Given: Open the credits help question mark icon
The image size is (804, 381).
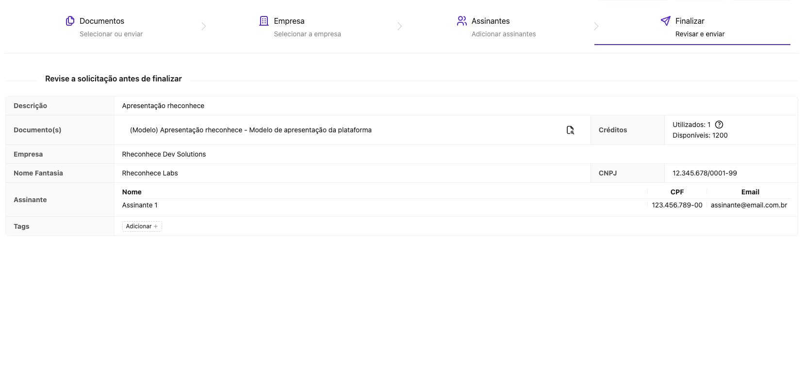Looking at the screenshot, I should click(719, 125).
